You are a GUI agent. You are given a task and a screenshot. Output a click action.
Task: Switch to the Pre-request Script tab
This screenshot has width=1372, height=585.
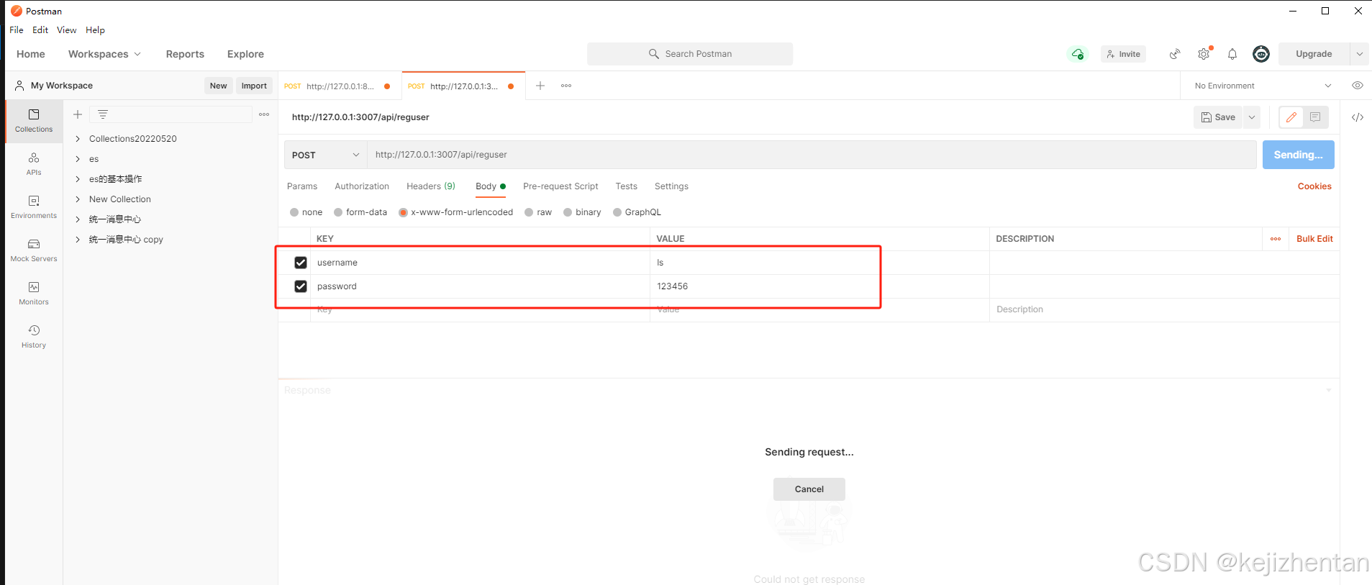[x=560, y=186]
